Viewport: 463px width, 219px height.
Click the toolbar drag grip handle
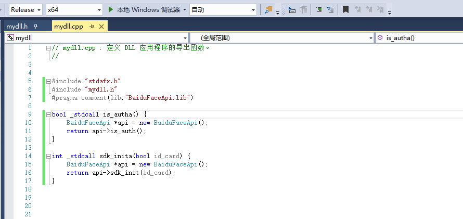point(284,10)
